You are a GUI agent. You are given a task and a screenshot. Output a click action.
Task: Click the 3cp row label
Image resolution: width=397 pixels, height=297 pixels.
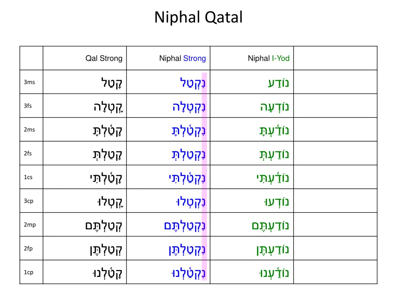(x=28, y=201)
